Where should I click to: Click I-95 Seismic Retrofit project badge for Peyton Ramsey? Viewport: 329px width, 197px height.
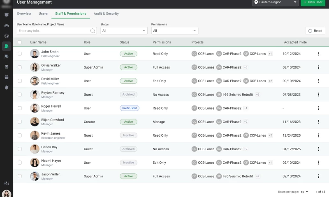(x=235, y=94)
